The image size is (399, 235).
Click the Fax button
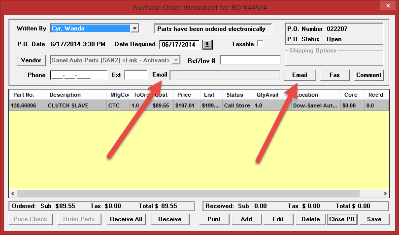[x=334, y=75]
